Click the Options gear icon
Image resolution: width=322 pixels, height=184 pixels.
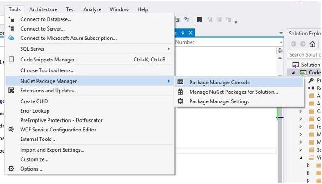click(11, 169)
